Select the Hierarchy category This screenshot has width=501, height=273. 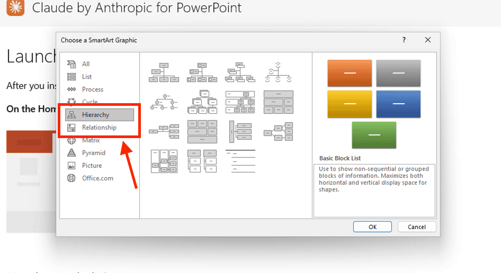coord(100,115)
